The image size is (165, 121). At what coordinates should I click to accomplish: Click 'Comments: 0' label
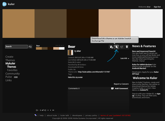pyautogui.click(x=74, y=88)
